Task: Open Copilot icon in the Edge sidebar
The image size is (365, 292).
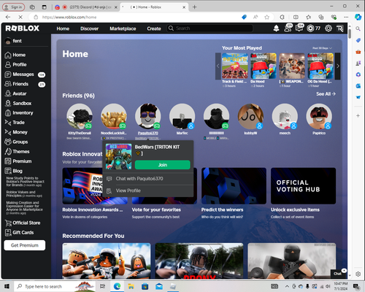Action: pos(358,17)
